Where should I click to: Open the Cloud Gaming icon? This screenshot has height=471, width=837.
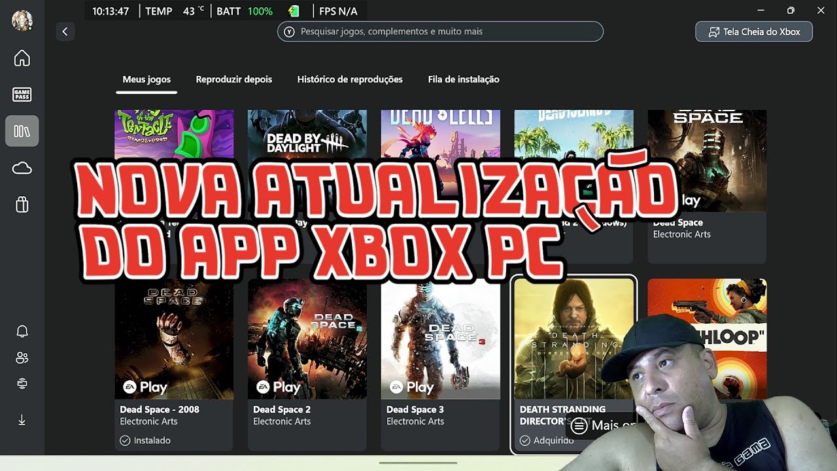click(x=22, y=169)
